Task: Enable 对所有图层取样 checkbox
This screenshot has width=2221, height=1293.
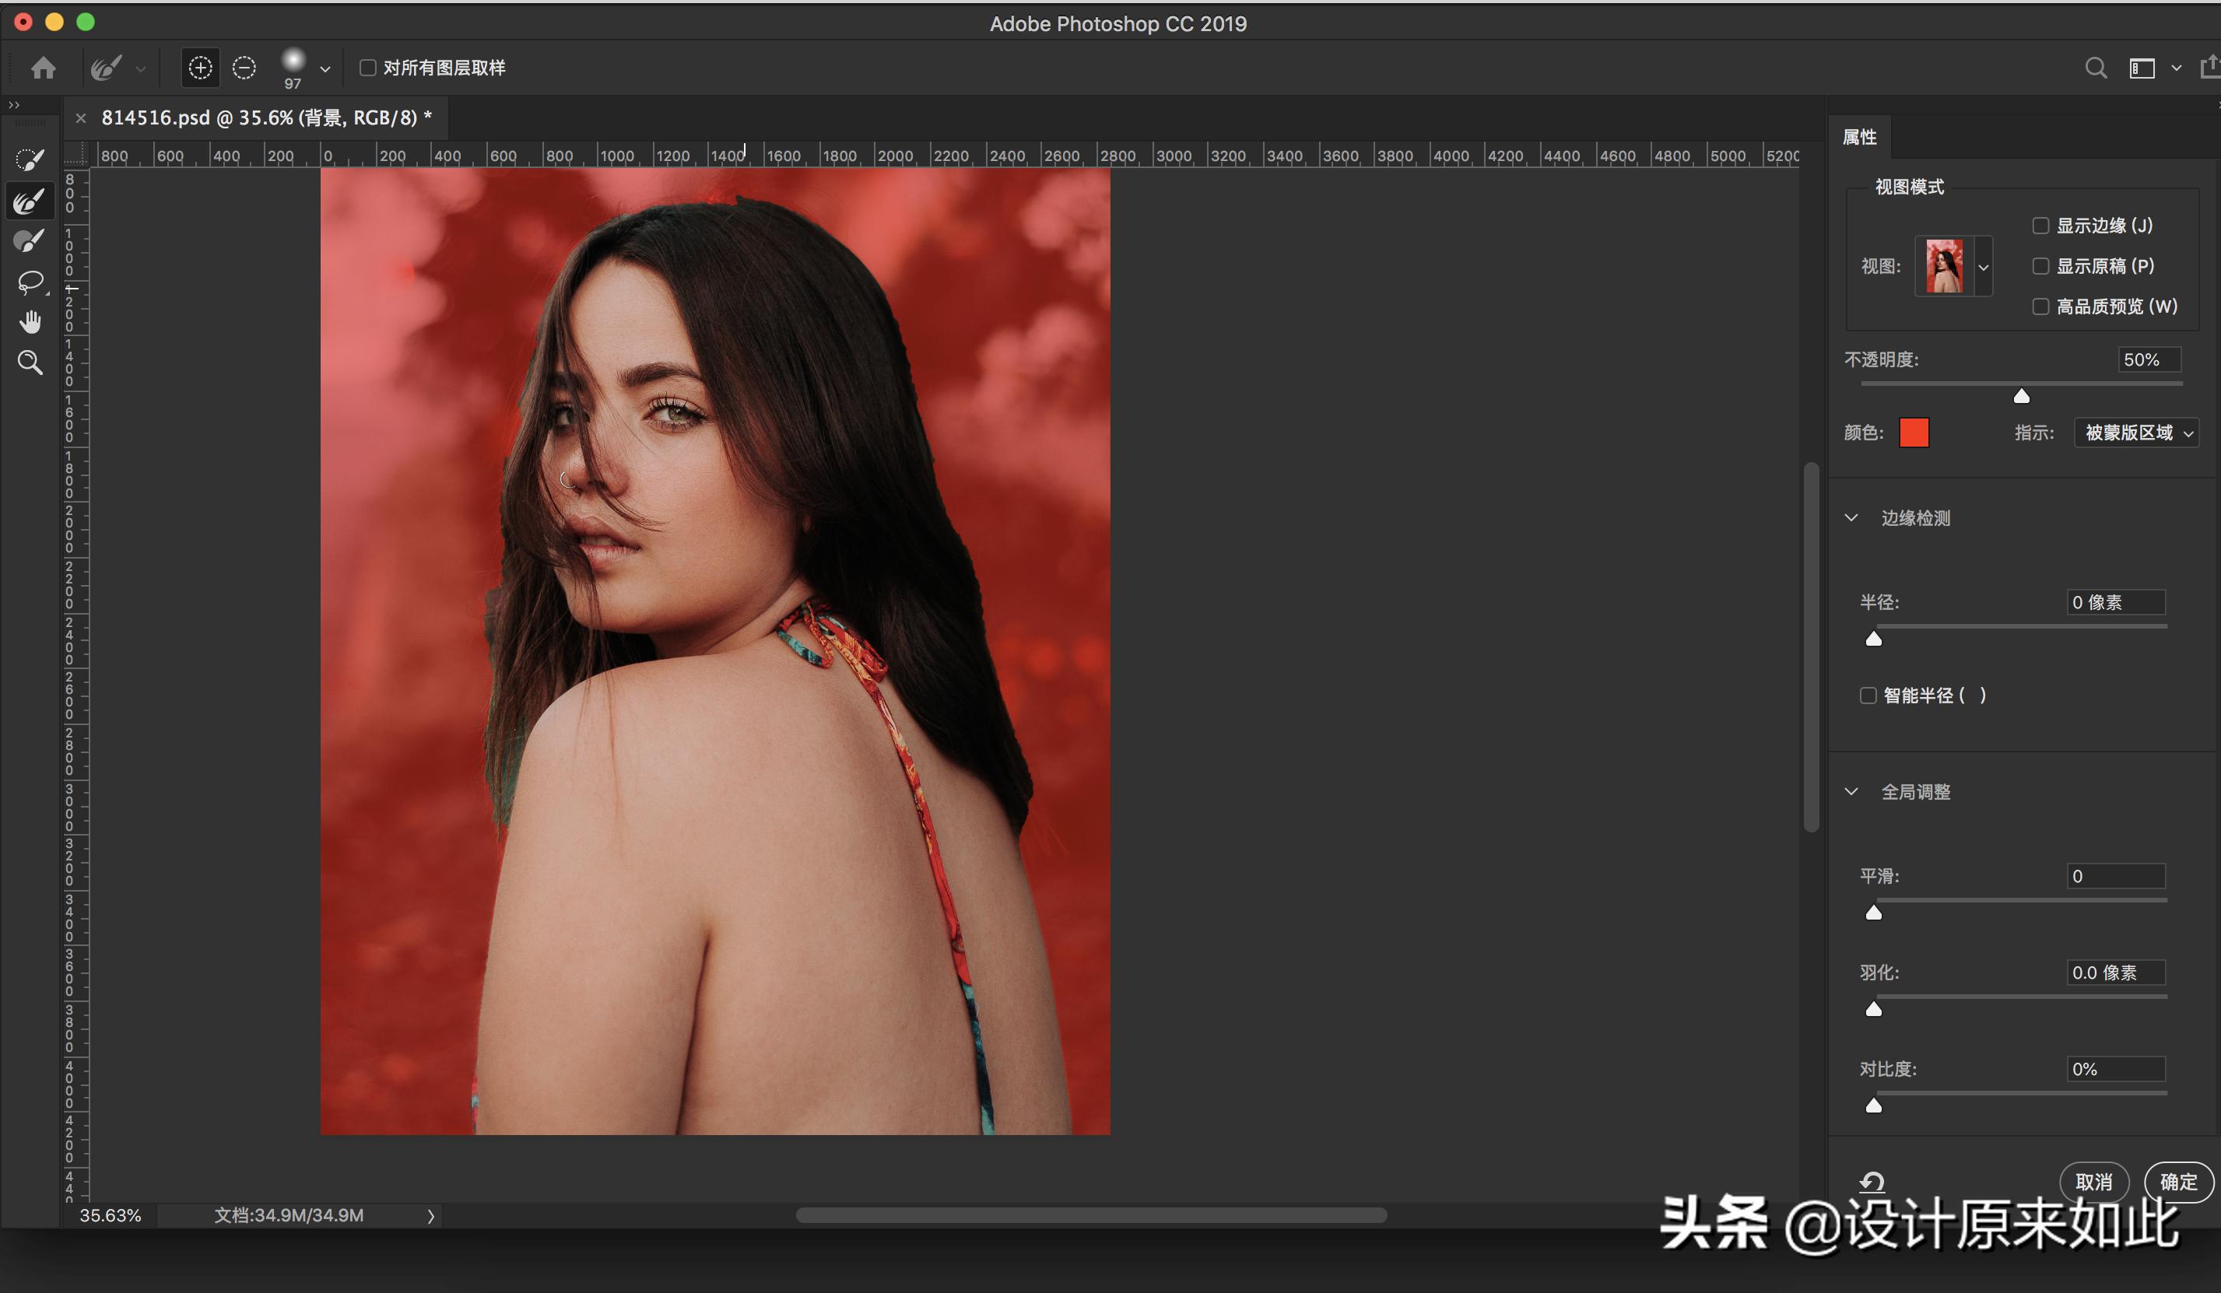Action: coord(367,68)
